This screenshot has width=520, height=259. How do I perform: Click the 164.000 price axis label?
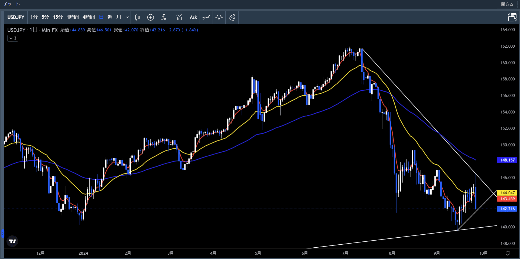[x=508, y=29]
